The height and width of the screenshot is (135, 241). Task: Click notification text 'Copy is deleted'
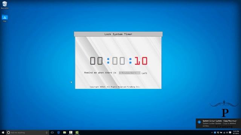click(229, 123)
